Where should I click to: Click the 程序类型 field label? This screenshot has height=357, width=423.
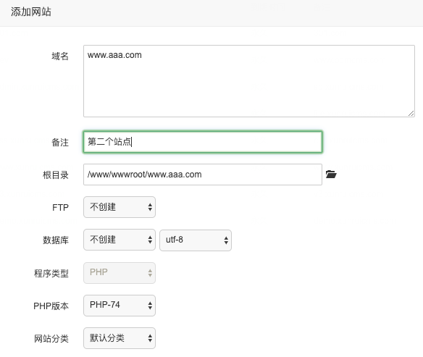pyautogui.click(x=51, y=274)
